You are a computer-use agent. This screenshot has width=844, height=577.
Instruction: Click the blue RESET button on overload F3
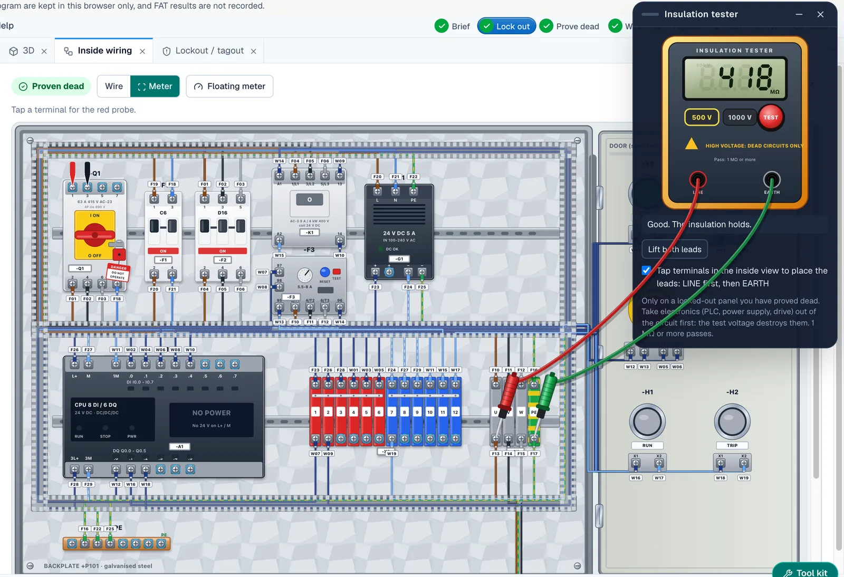pyautogui.click(x=325, y=272)
